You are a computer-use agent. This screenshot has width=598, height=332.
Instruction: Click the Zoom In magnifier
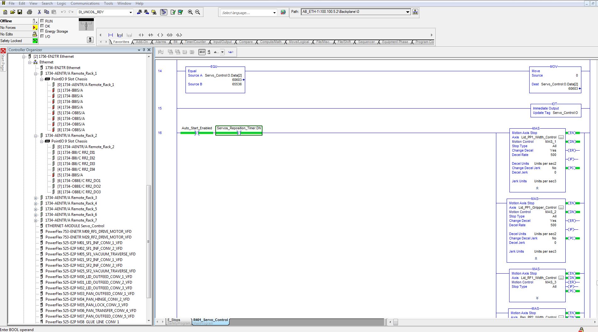click(190, 12)
